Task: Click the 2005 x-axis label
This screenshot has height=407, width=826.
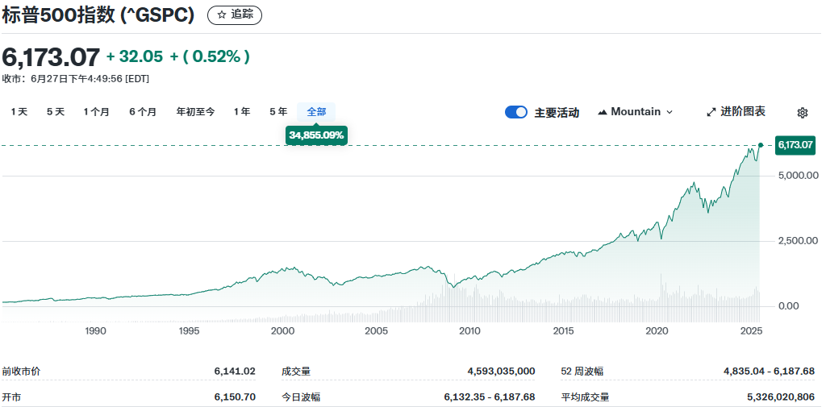Action: point(376,330)
